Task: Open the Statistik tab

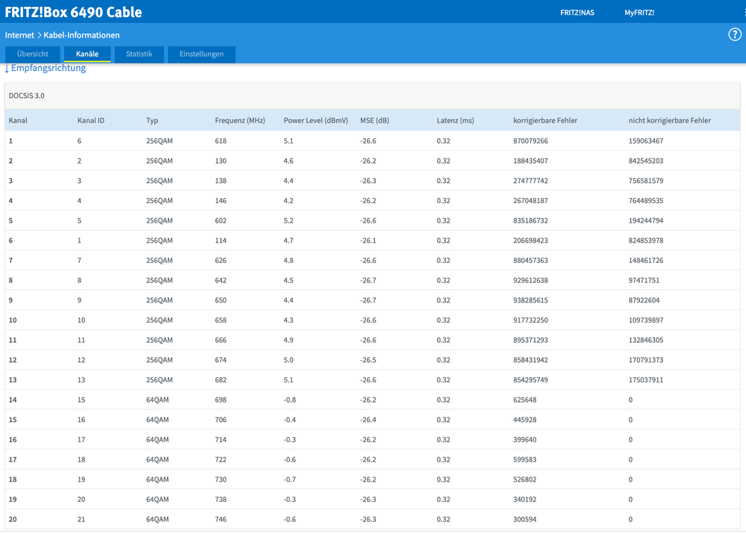Action: point(140,55)
